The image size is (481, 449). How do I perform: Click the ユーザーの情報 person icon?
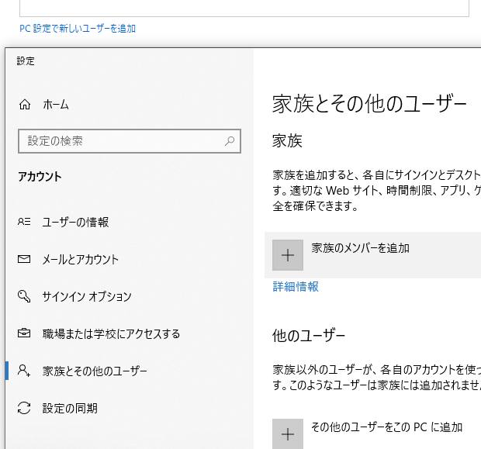coord(24,222)
